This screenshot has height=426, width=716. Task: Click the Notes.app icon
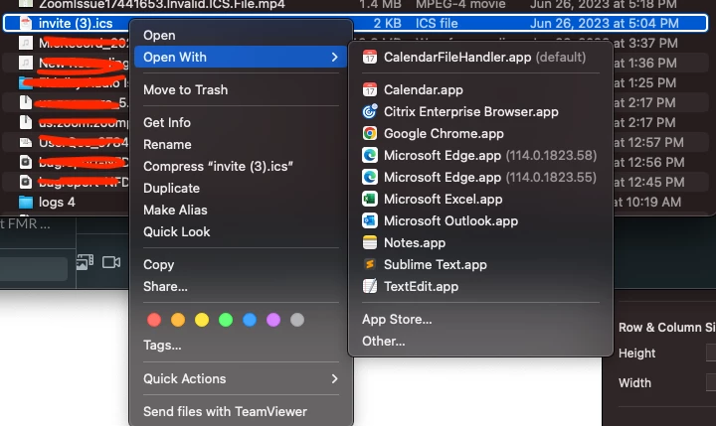point(370,242)
